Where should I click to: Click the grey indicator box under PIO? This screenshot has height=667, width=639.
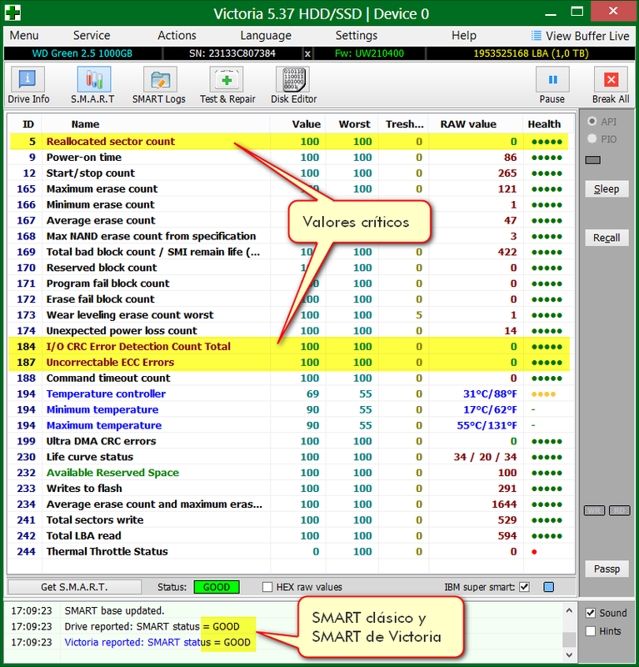coord(592,160)
